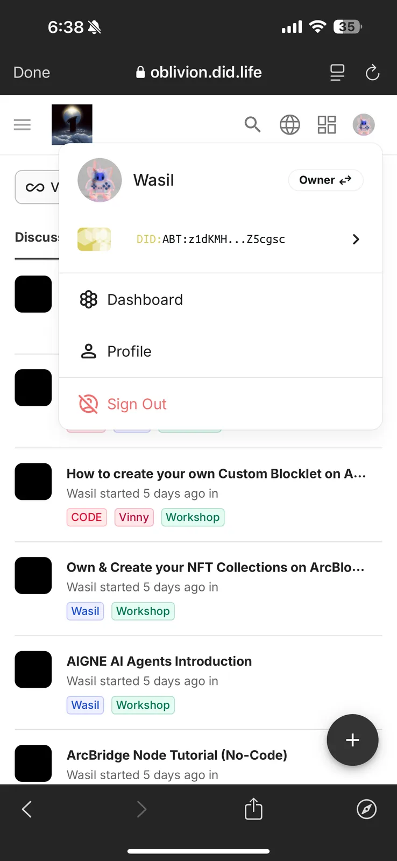Tap the browser reload icon
Viewport: 397px width, 861px height.
tap(372, 72)
